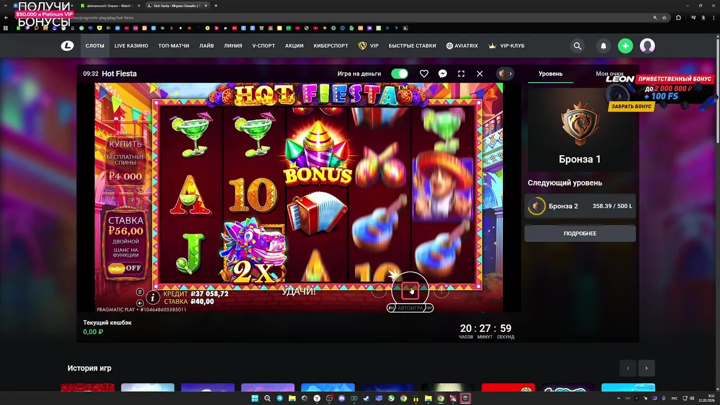
Task: Open БЫСТРЫЕ СТАВКИ
Action: click(x=412, y=46)
